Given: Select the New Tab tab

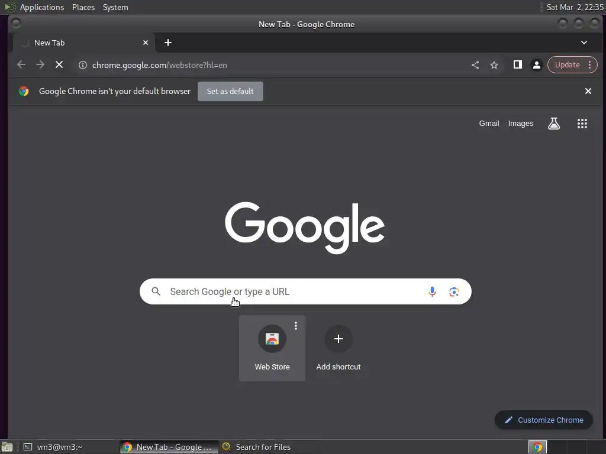Looking at the screenshot, I should pos(84,43).
